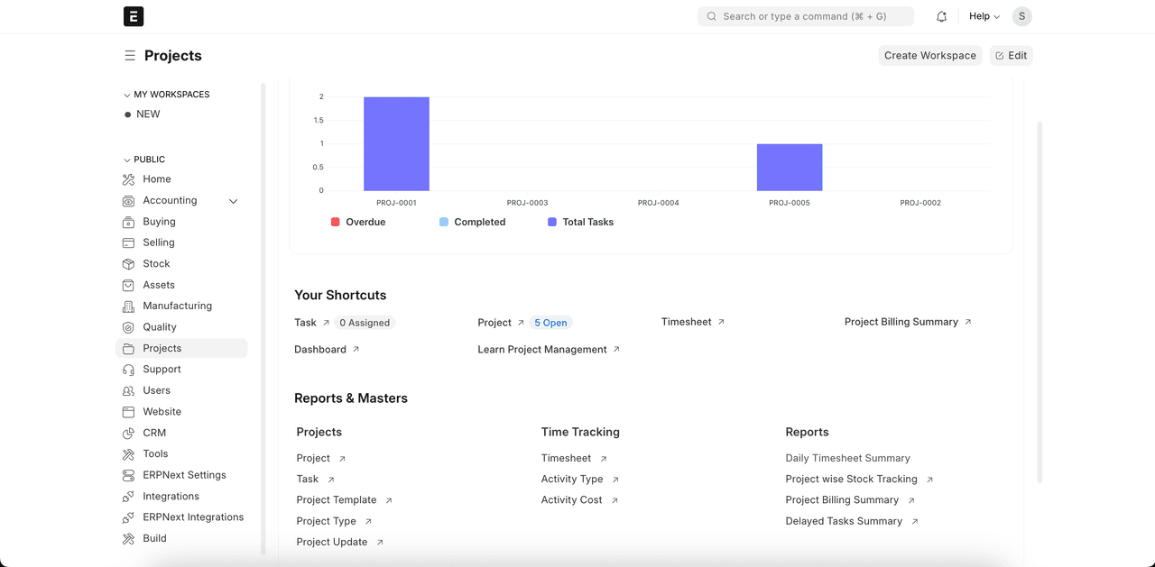Click the Quality shield icon
Image resolution: width=1155 pixels, height=567 pixels.
click(x=128, y=327)
